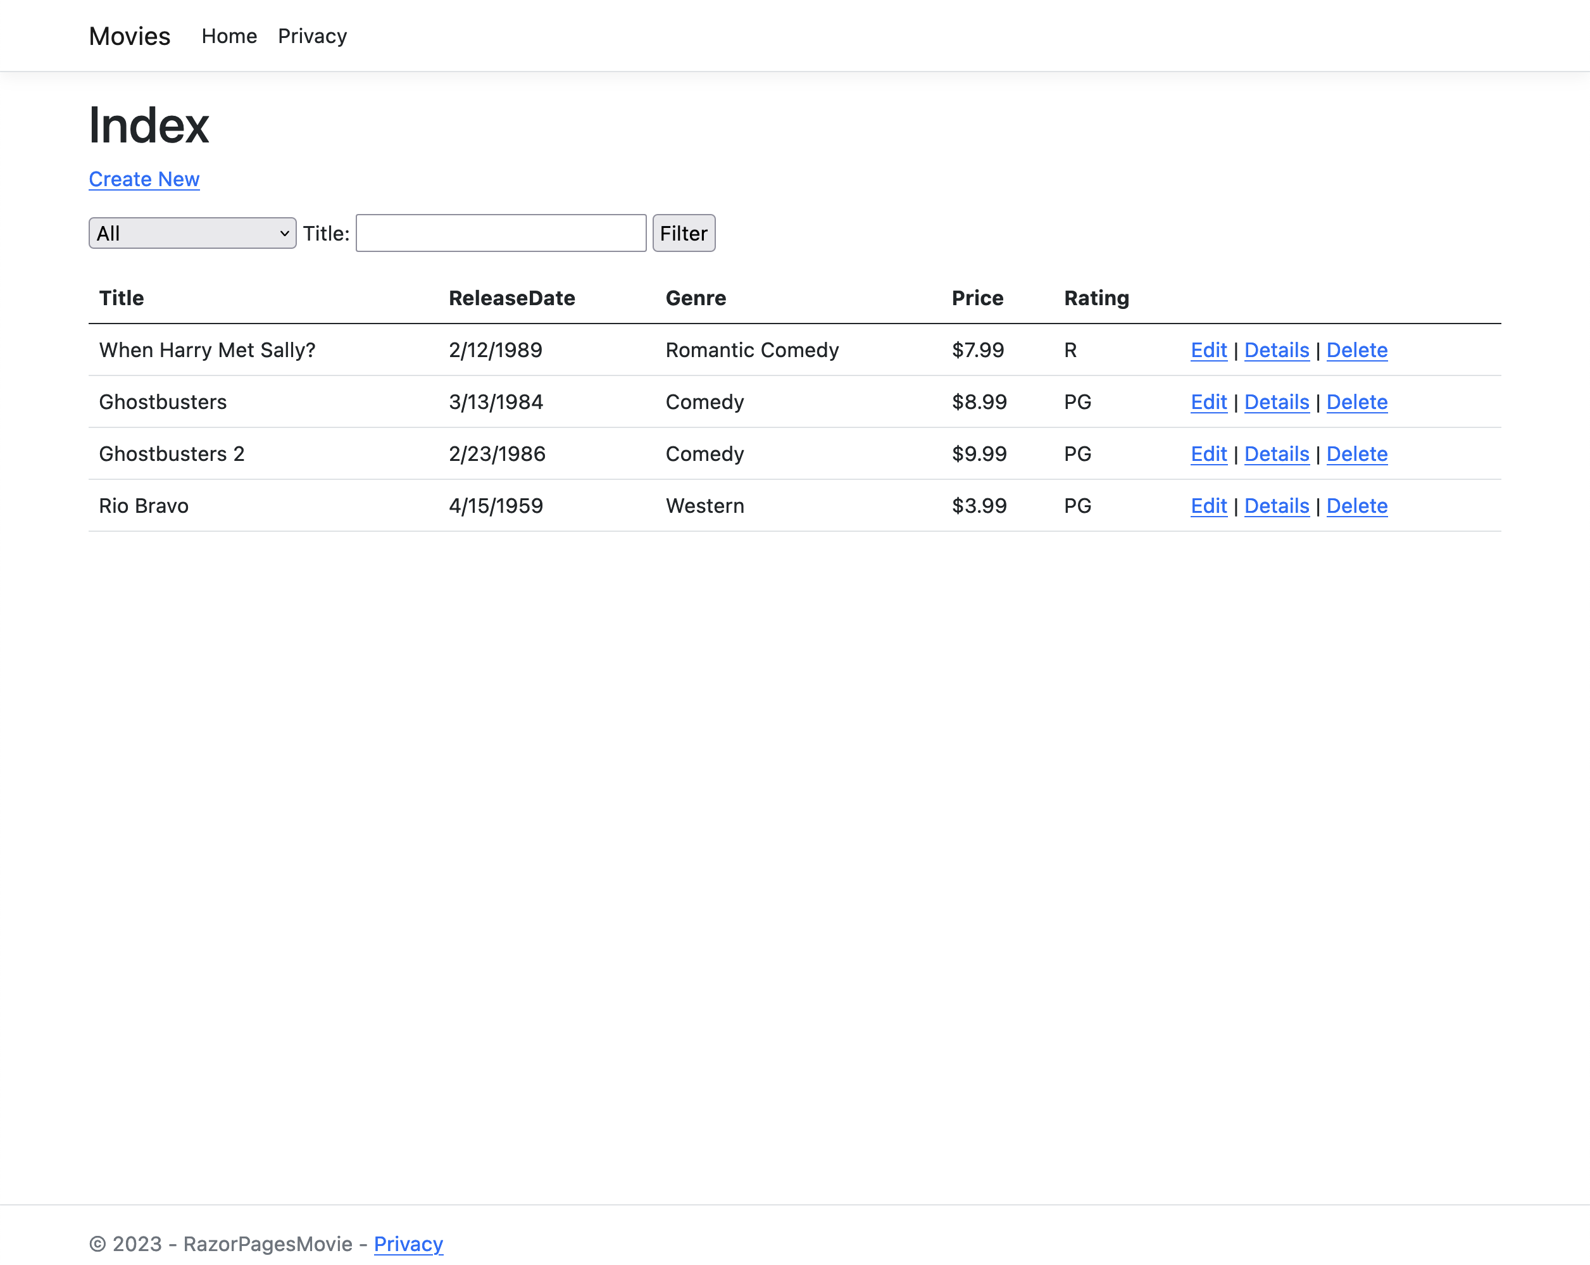This screenshot has height=1265, width=1590.
Task: Click the 4/15/1959 release date cell
Action: [x=496, y=506]
